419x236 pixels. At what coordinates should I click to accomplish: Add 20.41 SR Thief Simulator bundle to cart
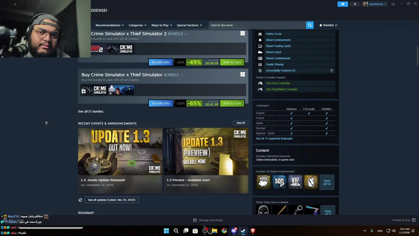pos(232,103)
